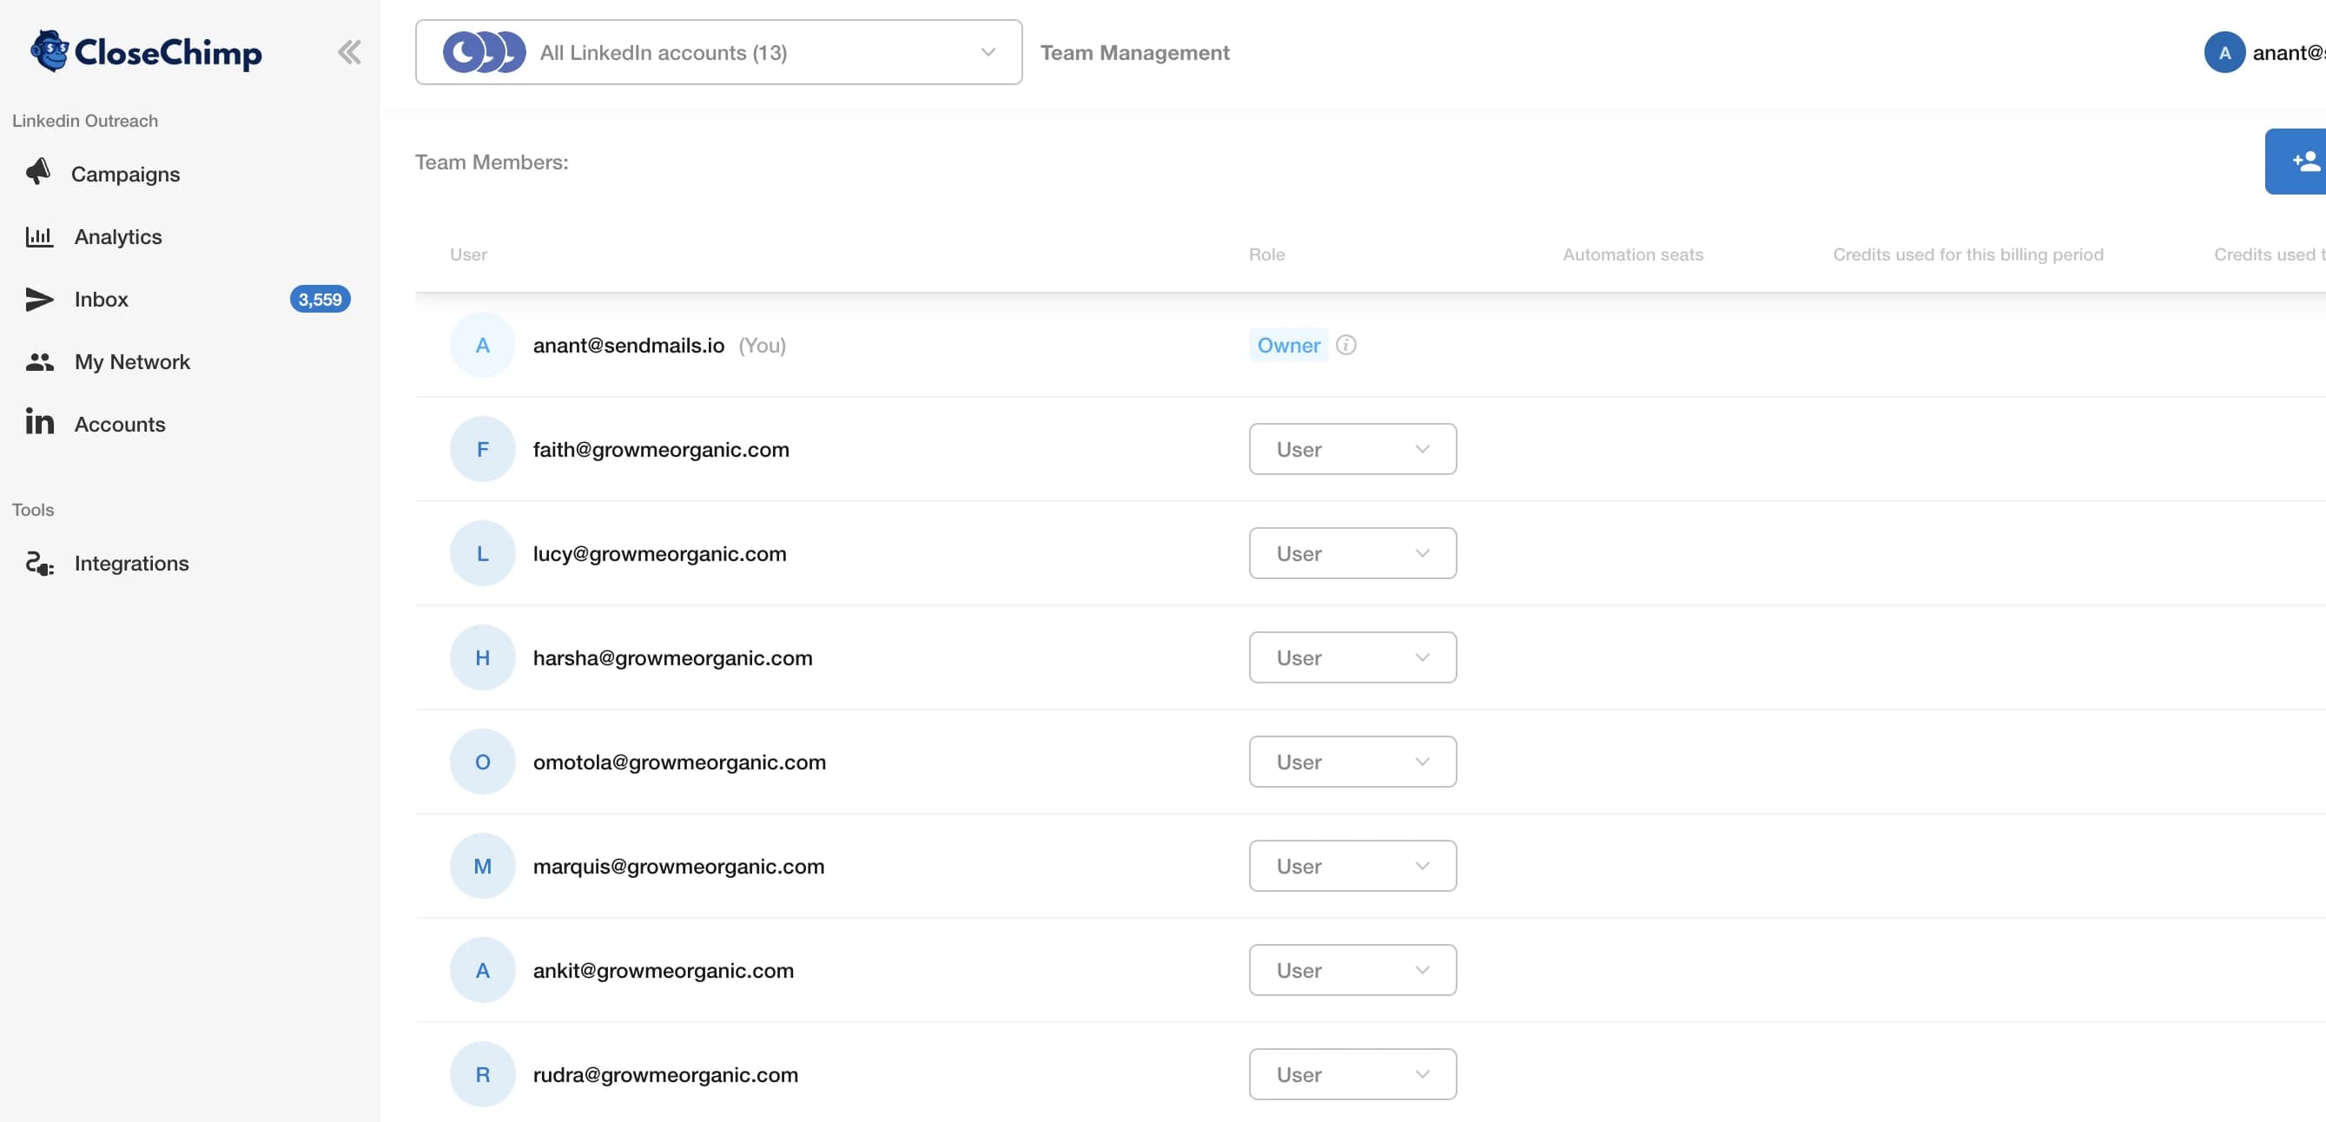Open the role dropdown for rudra@growmeorganic.com
This screenshot has height=1122, width=2326.
pyautogui.click(x=1351, y=1074)
